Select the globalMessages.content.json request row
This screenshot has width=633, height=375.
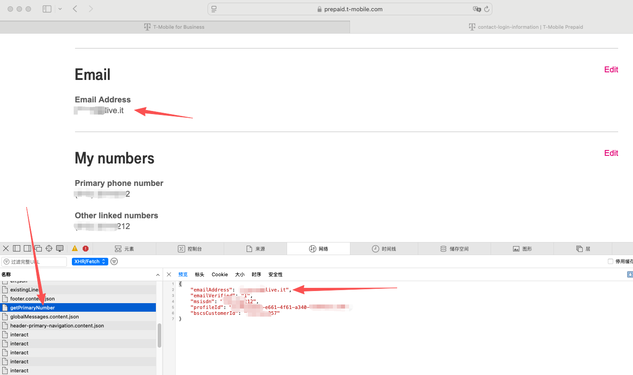point(78,317)
